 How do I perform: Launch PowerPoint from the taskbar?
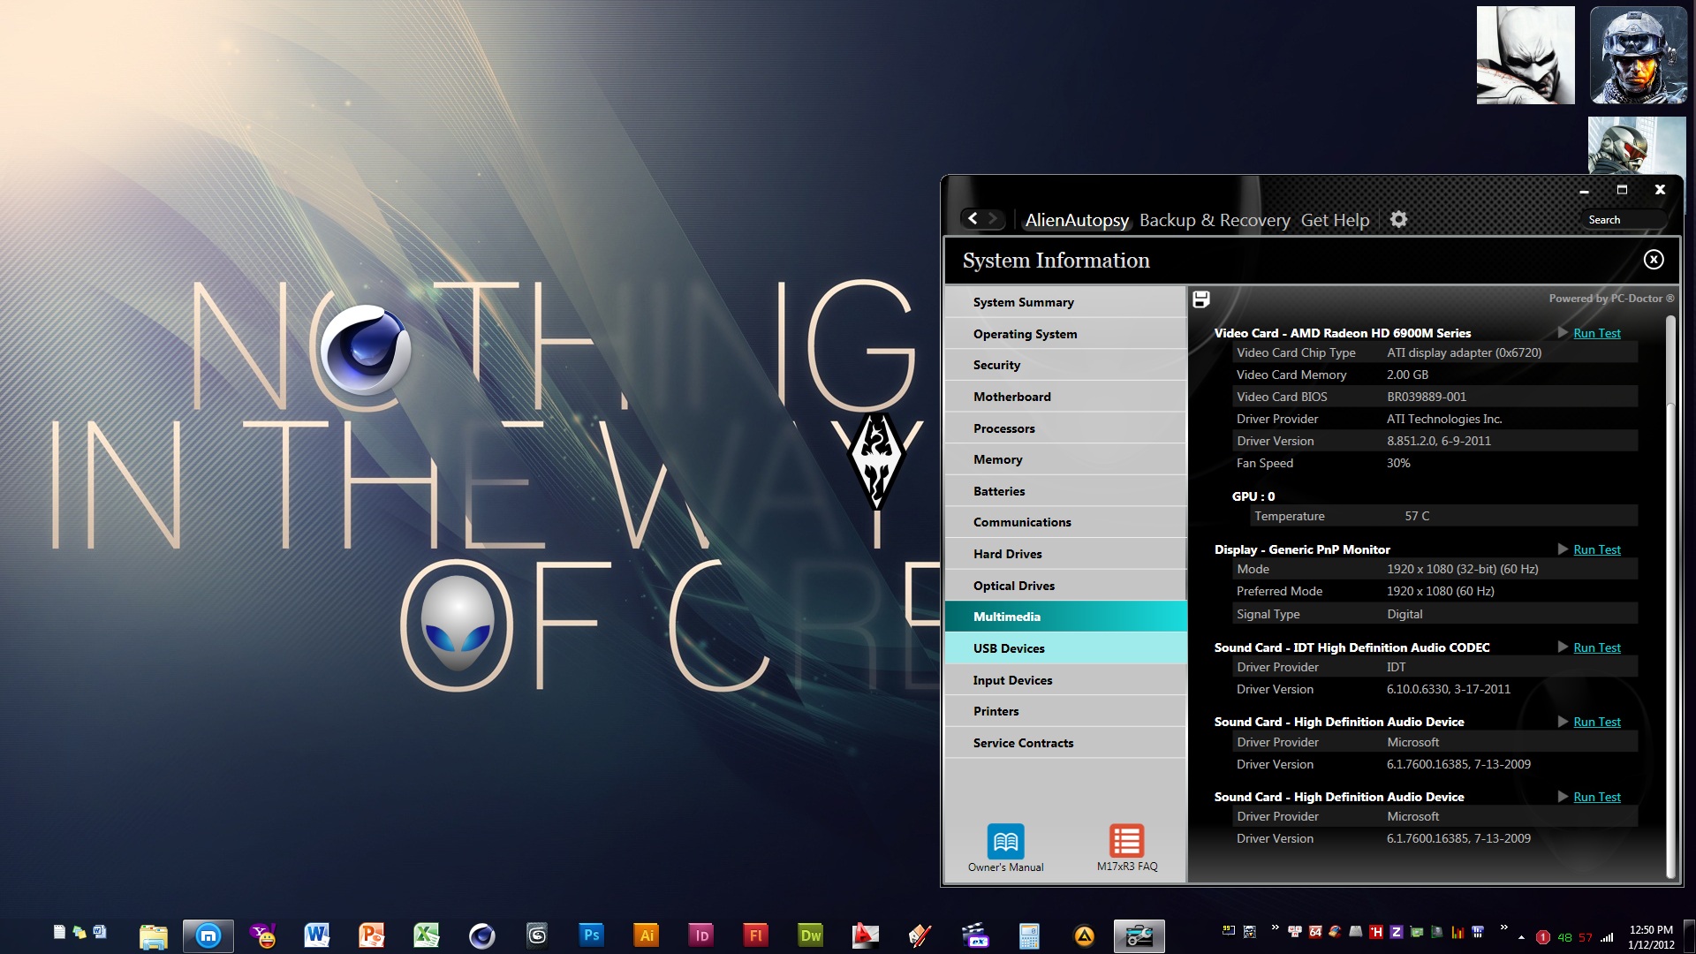[x=372, y=935]
